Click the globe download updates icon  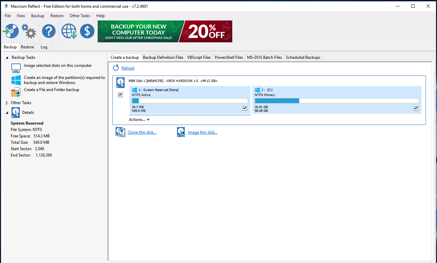(x=69, y=31)
